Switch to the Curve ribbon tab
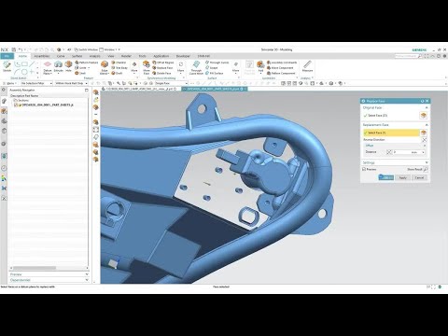Screen dimensions: 448x336 tap(61, 56)
